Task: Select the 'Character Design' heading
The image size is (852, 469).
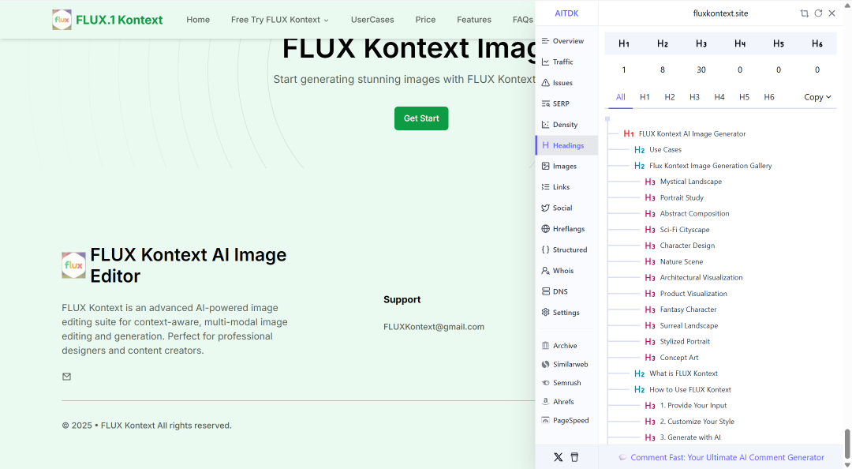Action: pos(687,246)
